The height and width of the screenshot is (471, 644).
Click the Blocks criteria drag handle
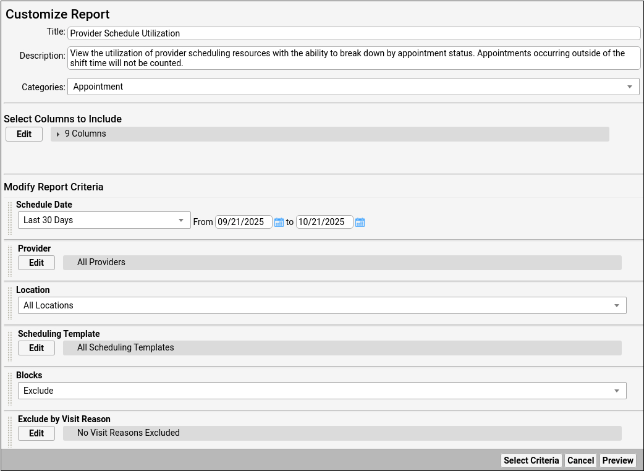[10, 388]
